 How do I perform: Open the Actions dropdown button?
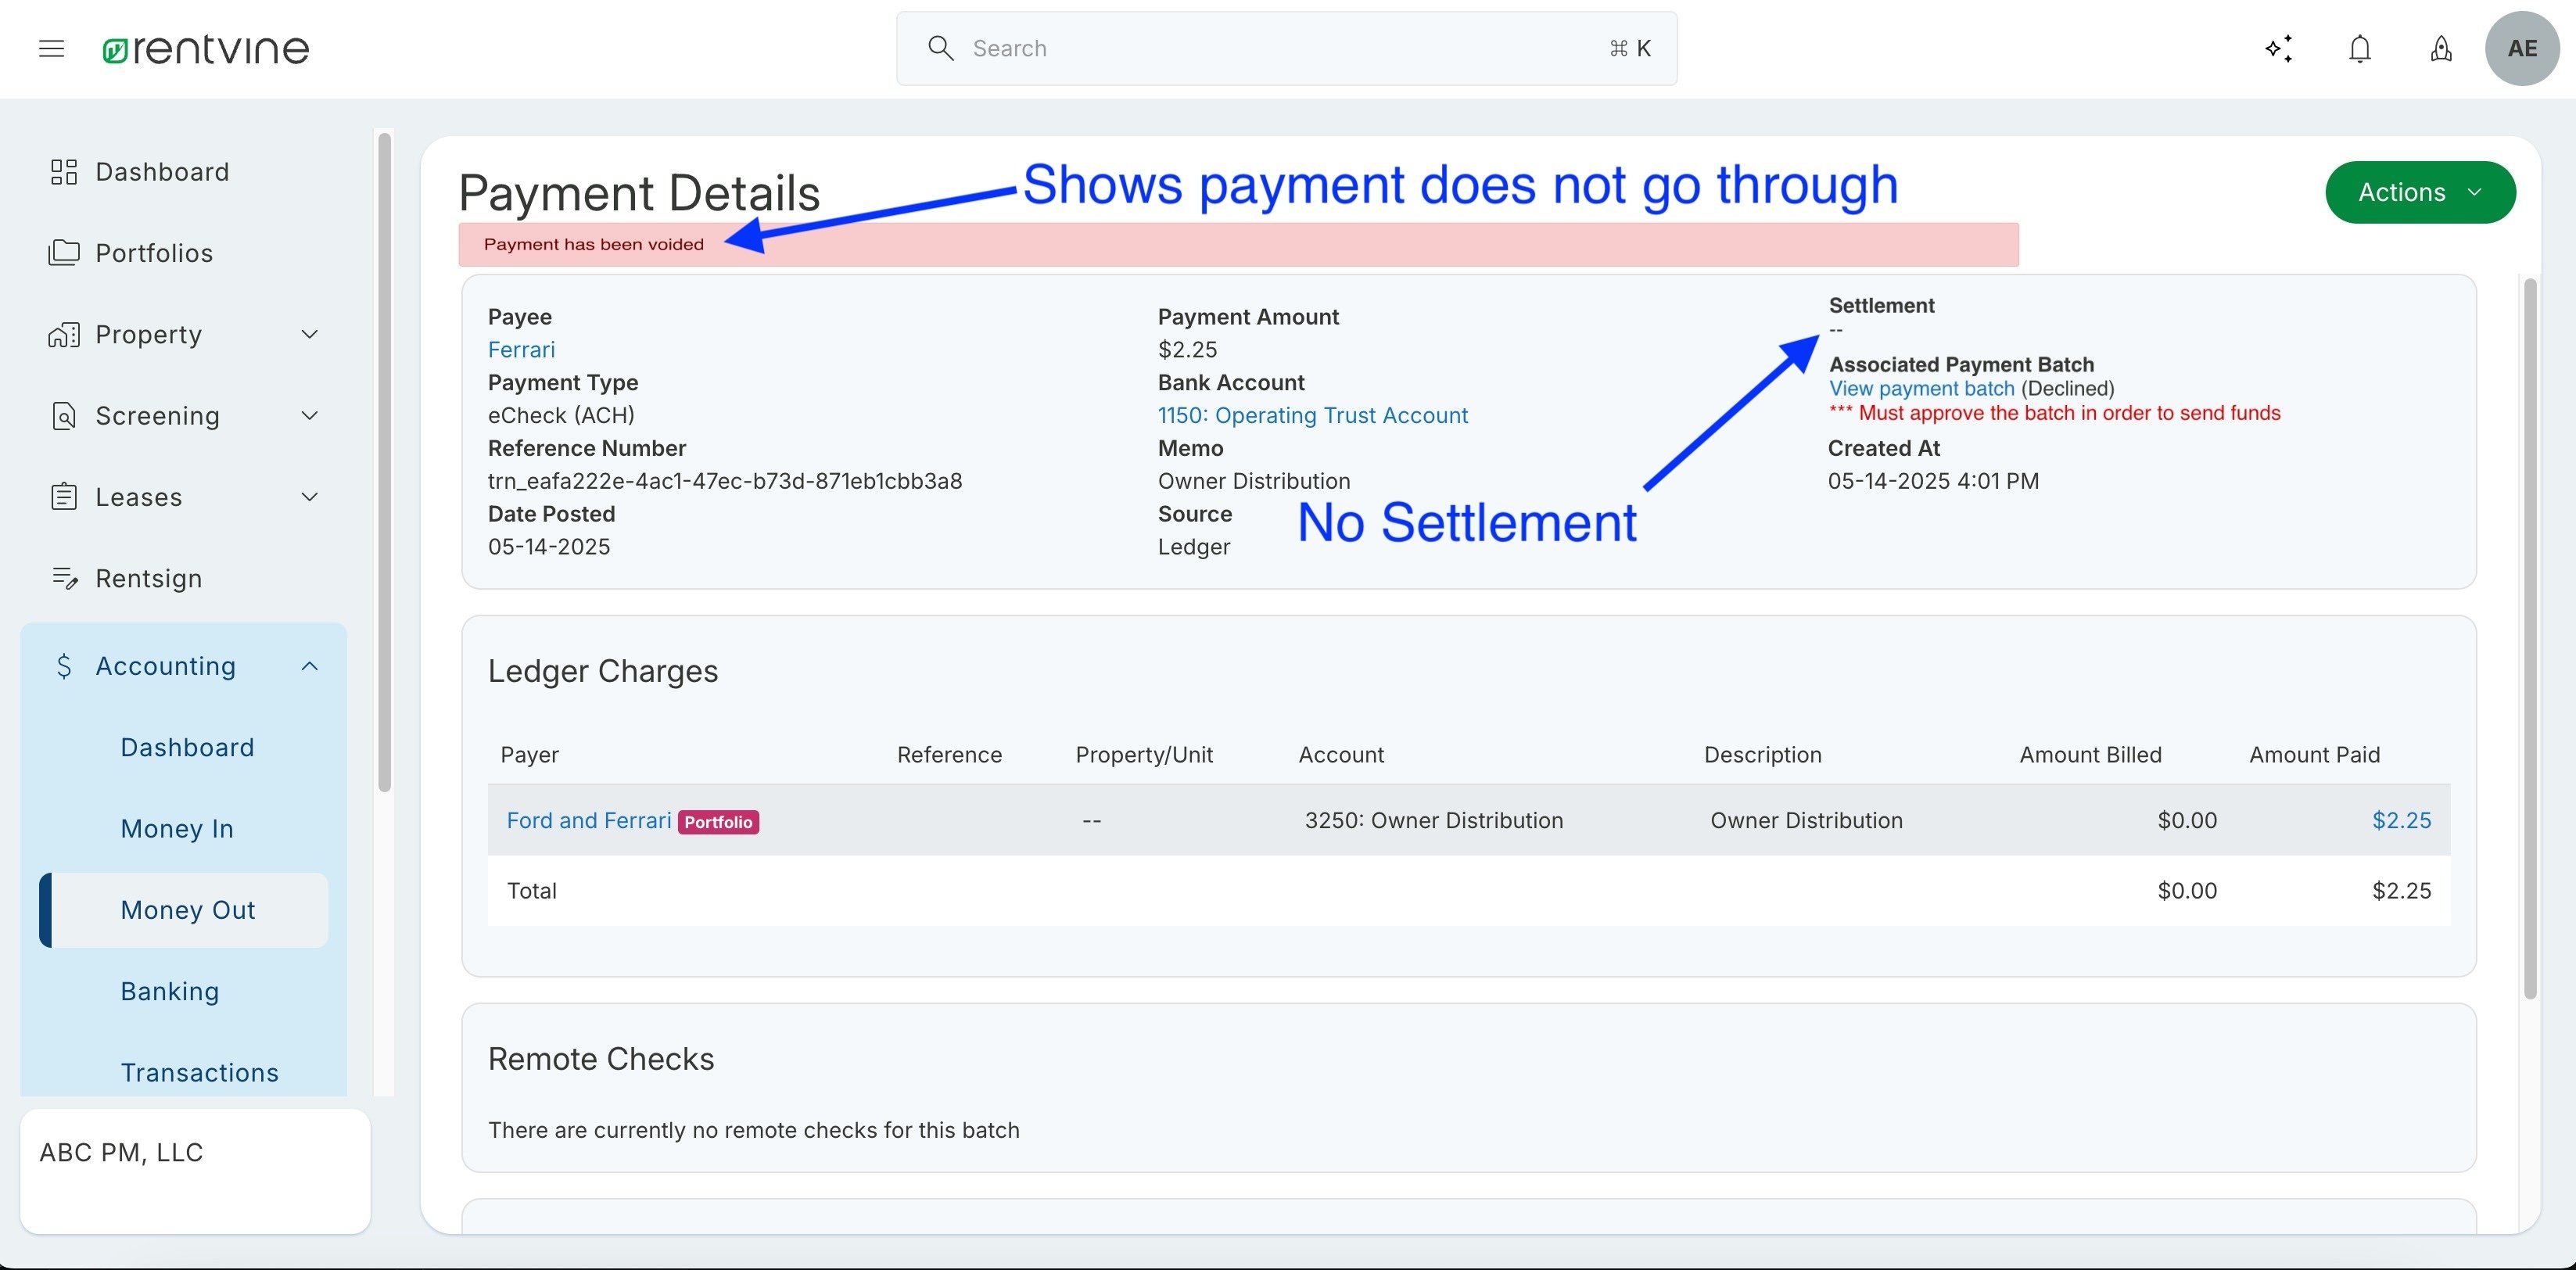[x=2420, y=192]
